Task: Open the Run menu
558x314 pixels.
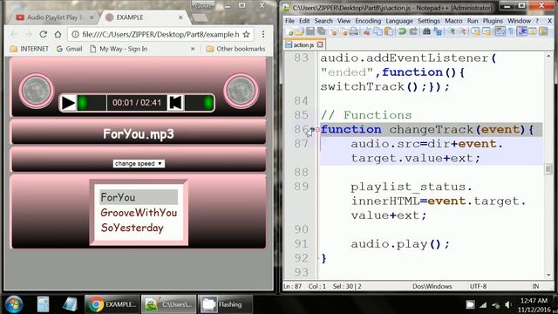Action: pos(473,21)
